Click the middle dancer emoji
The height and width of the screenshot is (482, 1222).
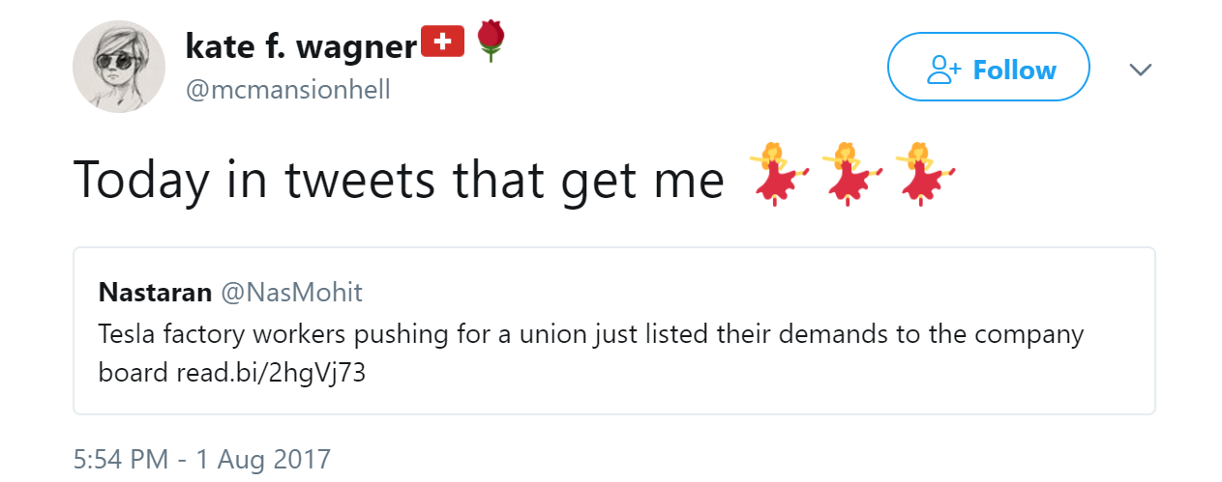(849, 175)
